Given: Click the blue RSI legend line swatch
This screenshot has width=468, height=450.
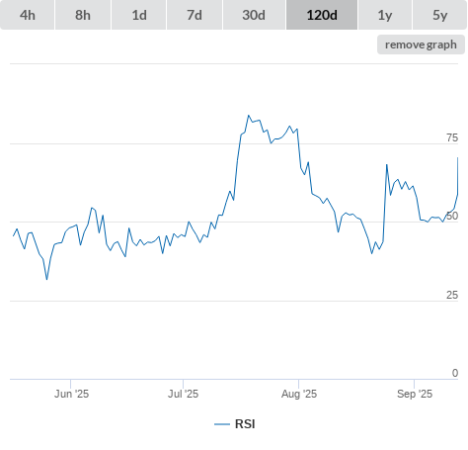Looking at the screenshot, I should point(222,424).
